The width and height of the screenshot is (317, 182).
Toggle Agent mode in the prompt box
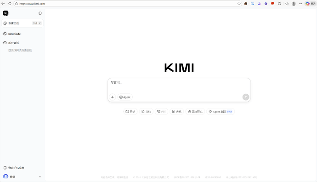[125, 97]
